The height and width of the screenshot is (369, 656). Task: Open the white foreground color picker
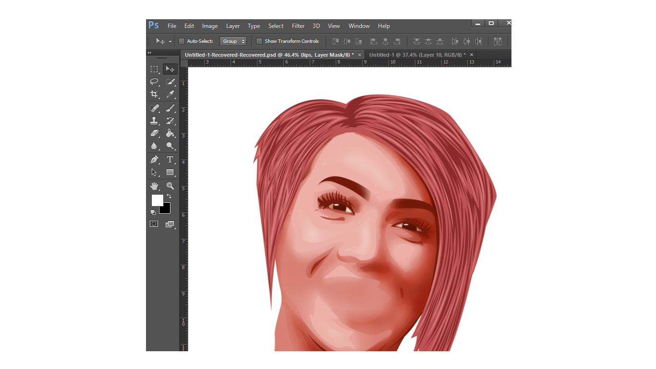click(157, 200)
